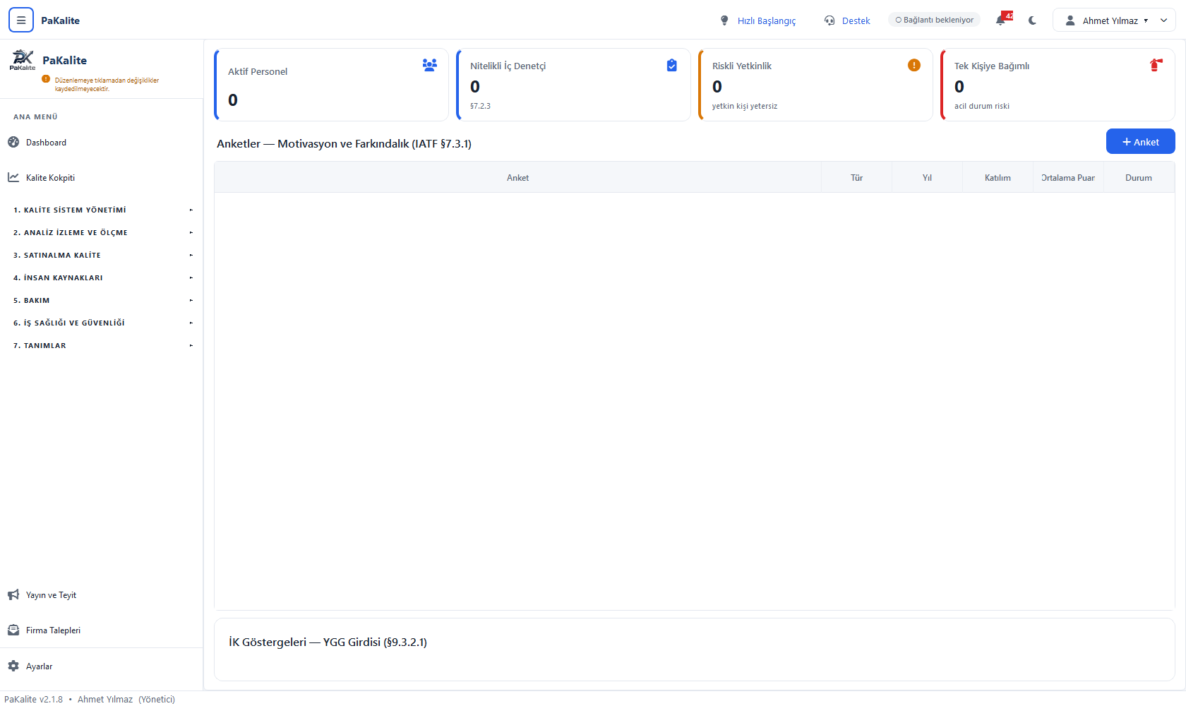Open Kalite Kokpiti menu item

[x=102, y=177]
